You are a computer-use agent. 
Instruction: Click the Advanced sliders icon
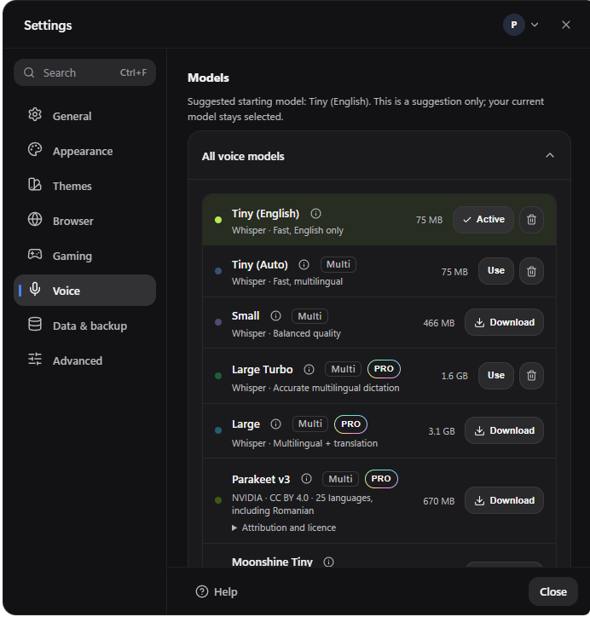(x=35, y=360)
